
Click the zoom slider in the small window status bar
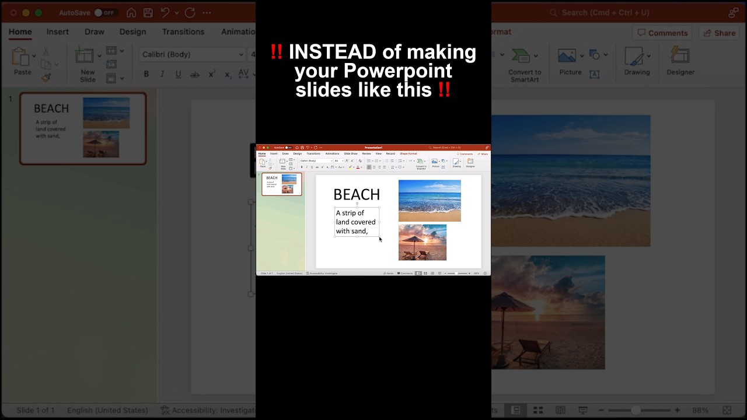(x=456, y=273)
